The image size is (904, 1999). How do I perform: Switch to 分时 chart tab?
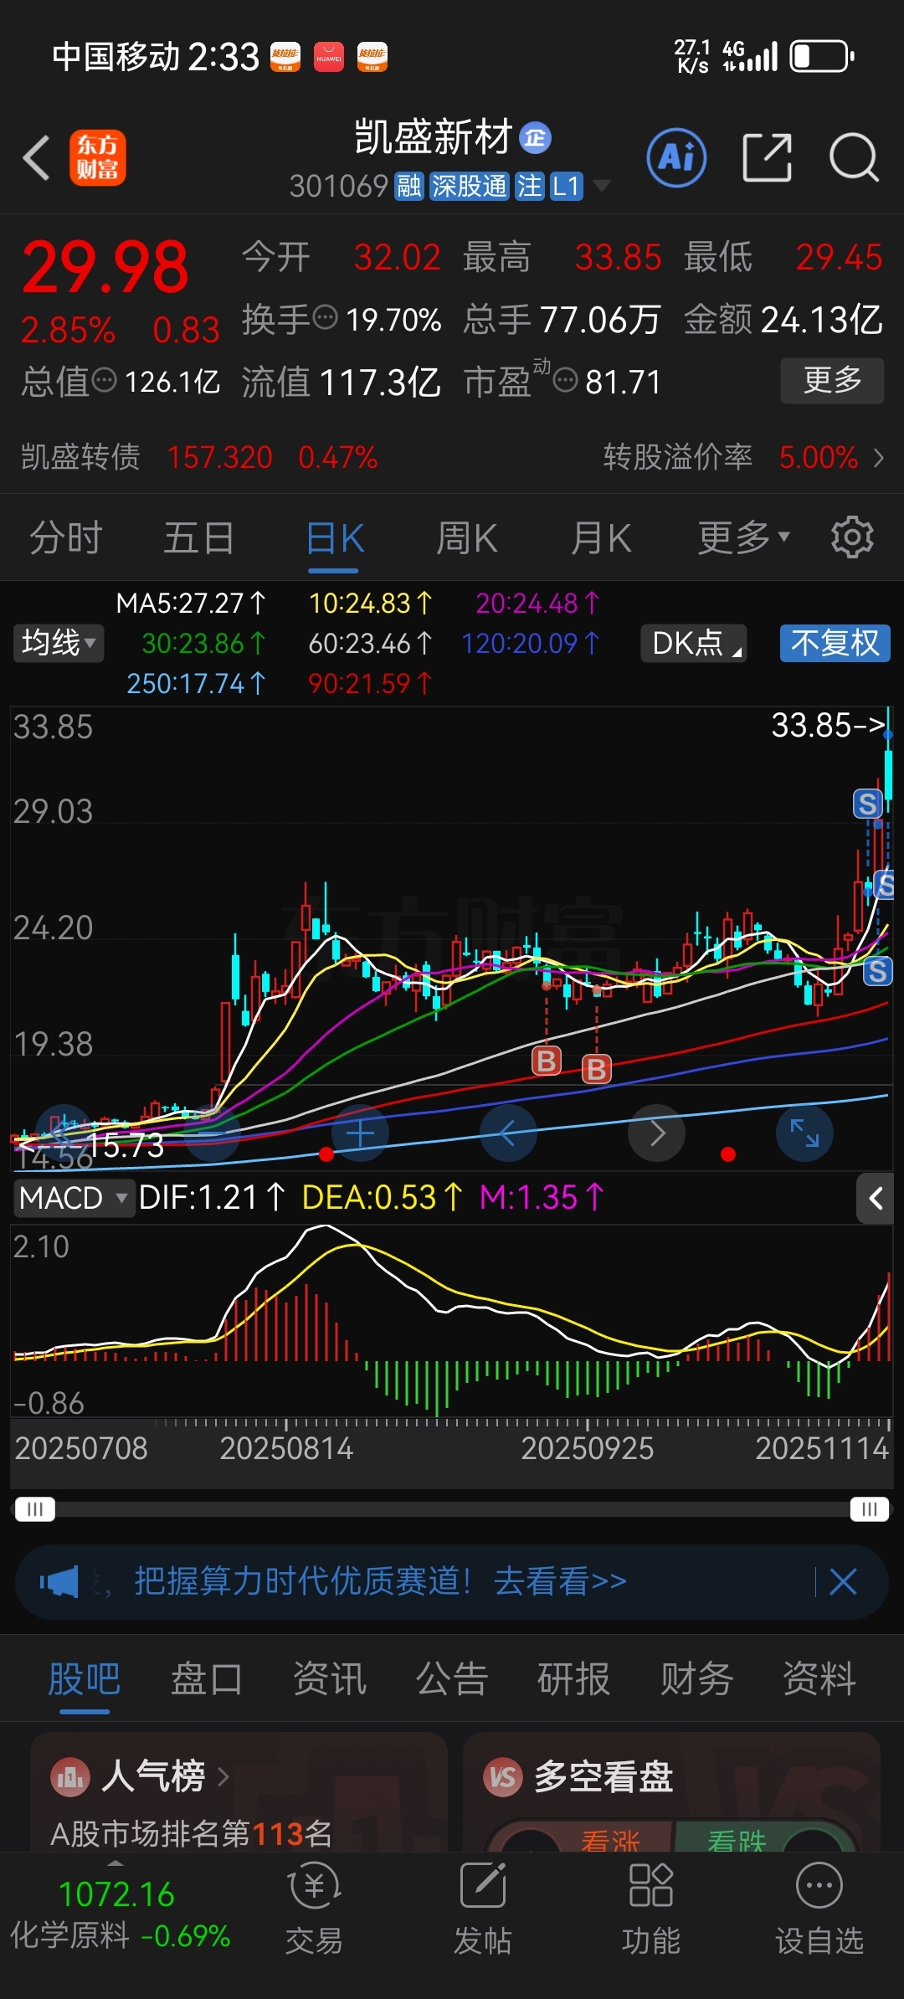coord(66,537)
